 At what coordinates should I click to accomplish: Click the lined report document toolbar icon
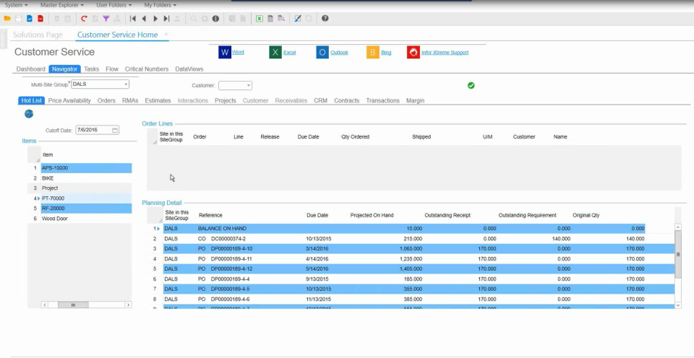click(270, 19)
